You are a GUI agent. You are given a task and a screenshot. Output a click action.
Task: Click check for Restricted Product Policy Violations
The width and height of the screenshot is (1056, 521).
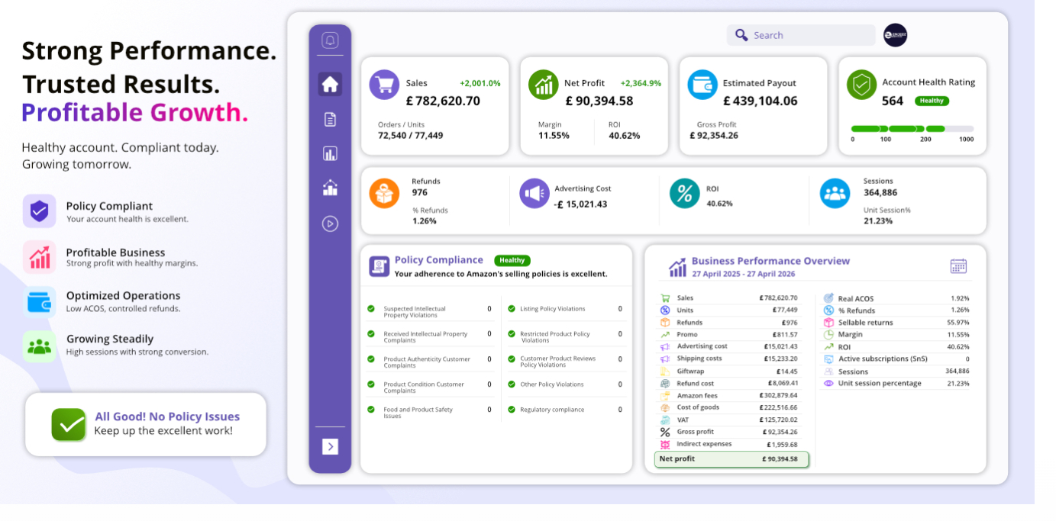click(x=512, y=334)
